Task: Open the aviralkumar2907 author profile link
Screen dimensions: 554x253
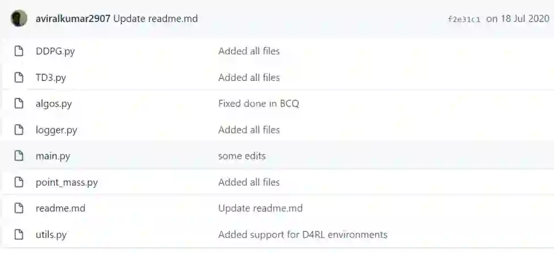Action: (x=73, y=18)
